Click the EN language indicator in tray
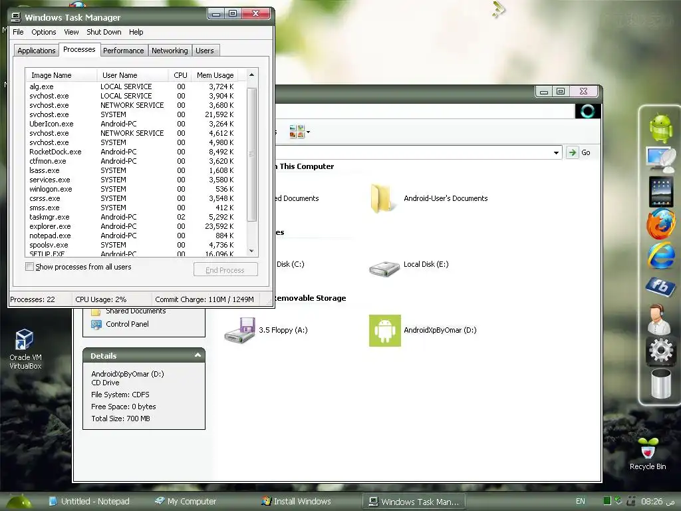Image resolution: width=681 pixels, height=511 pixels. click(580, 501)
